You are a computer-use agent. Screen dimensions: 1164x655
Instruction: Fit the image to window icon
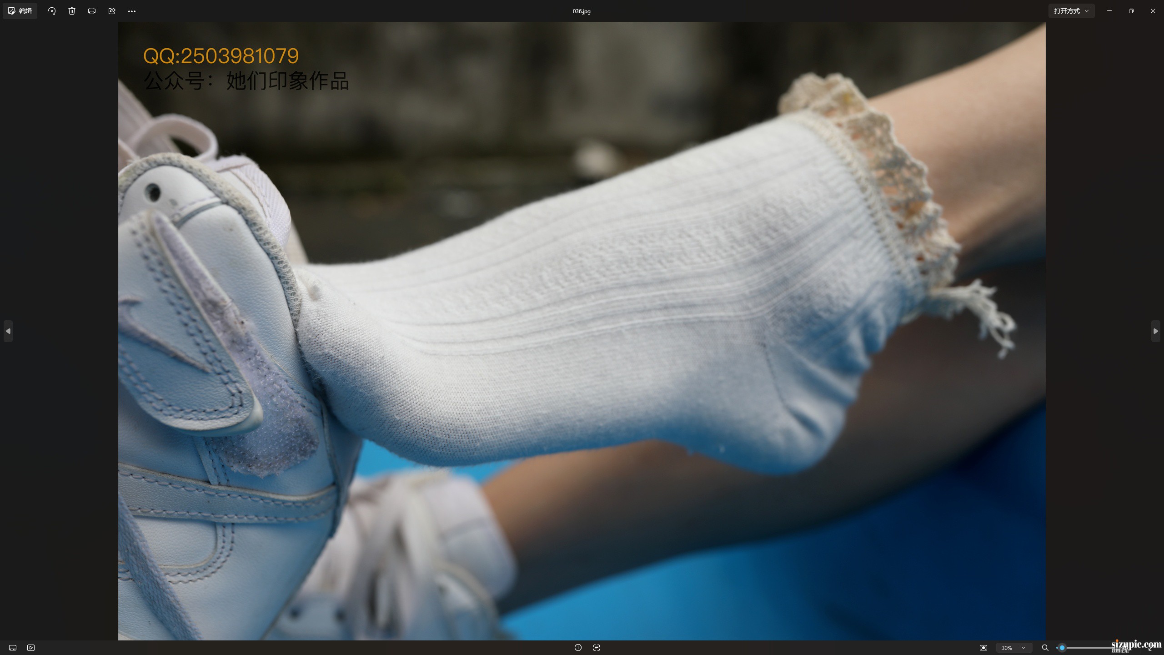(x=983, y=648)
